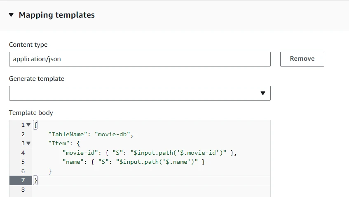The width and height of the screenshot is (349, 197).
Task: Open the Generate template dropdown
Action: tap(140, 93)
